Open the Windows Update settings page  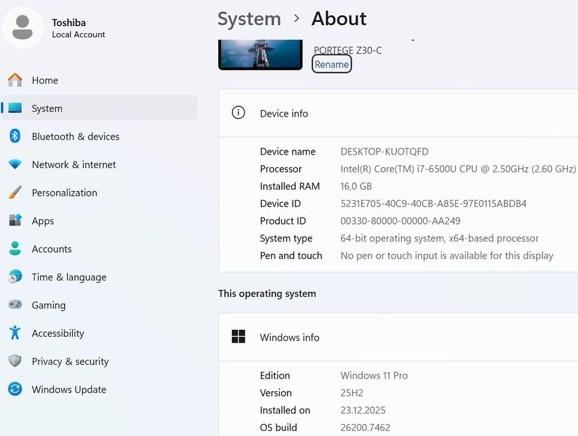point(69,389)
